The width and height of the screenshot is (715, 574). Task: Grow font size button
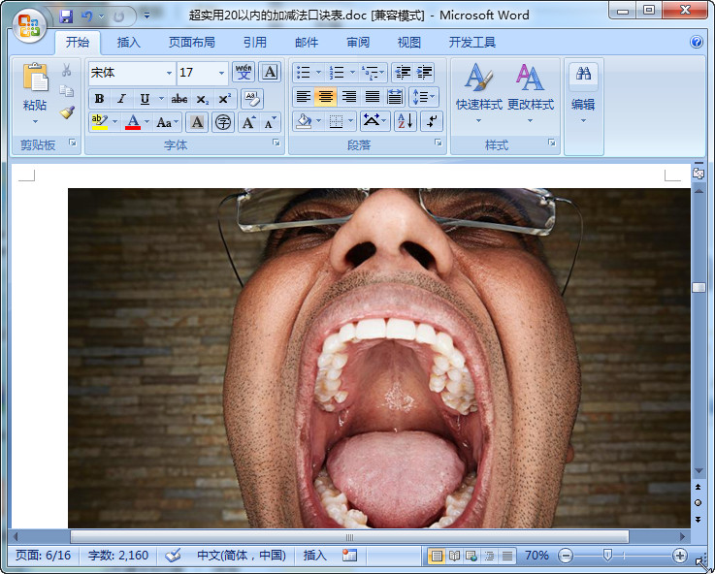(248, 122)
